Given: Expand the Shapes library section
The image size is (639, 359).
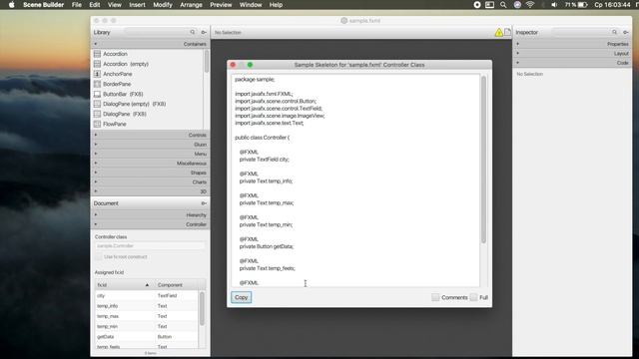Looking at the screenshot, I should (x=151, y=173).
